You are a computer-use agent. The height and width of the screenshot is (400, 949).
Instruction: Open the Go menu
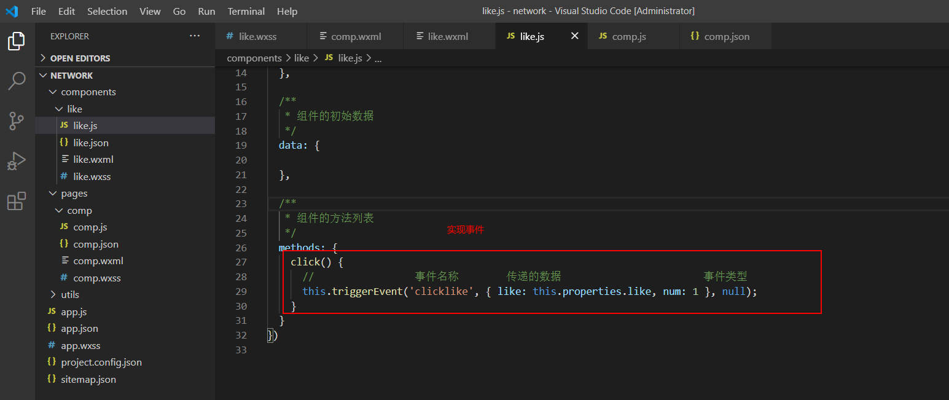click(179, 11)
